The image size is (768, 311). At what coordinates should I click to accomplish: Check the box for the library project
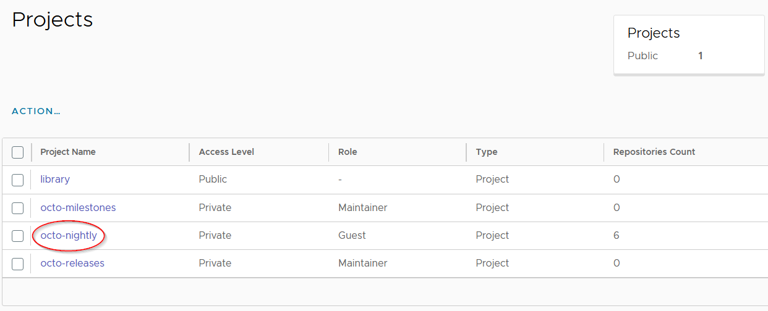coord(17,180)
